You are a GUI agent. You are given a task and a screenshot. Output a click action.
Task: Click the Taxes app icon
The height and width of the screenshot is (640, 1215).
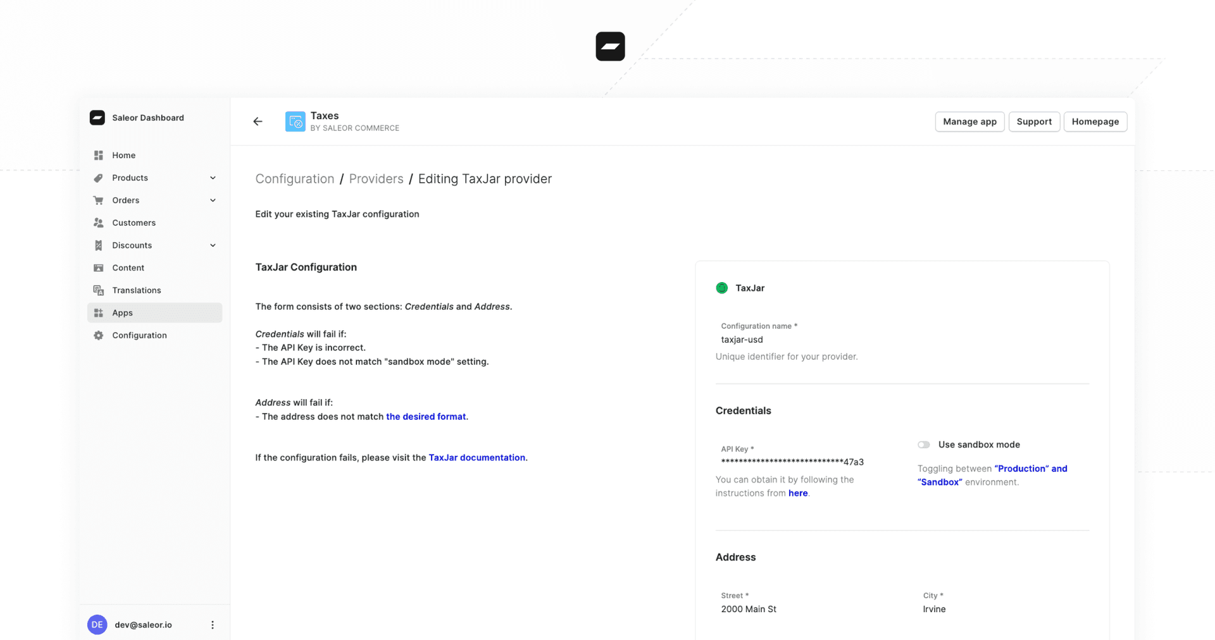click(x=295, y=121)
